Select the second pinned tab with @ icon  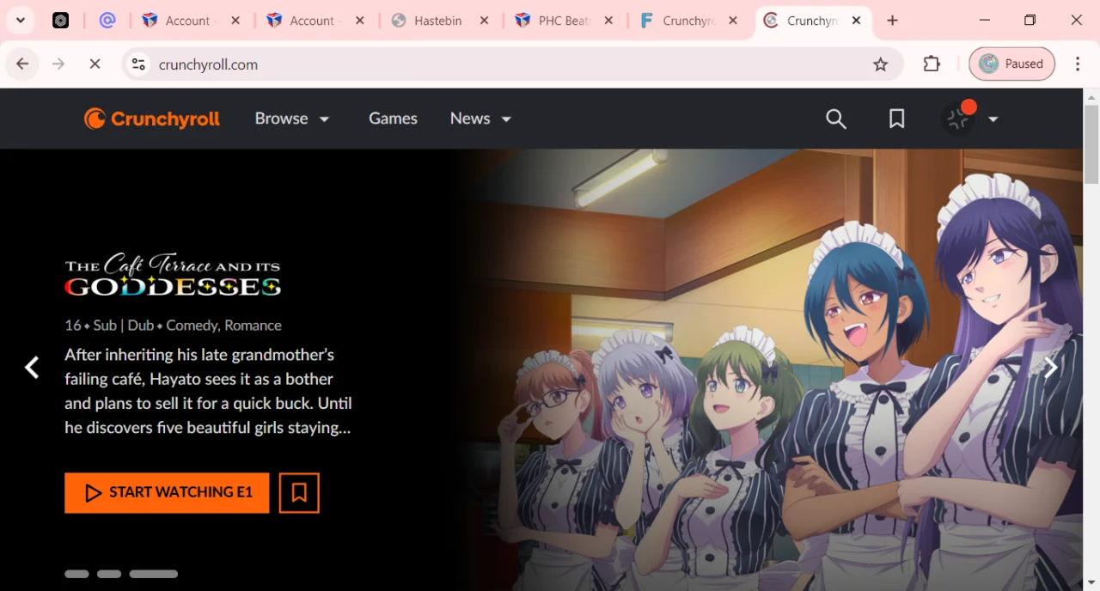tap(107, 21)
